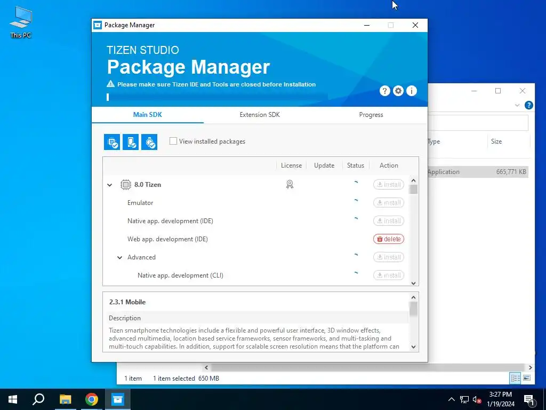Select the Native app. development (CLI) row
546x410 pixels.
256,275
